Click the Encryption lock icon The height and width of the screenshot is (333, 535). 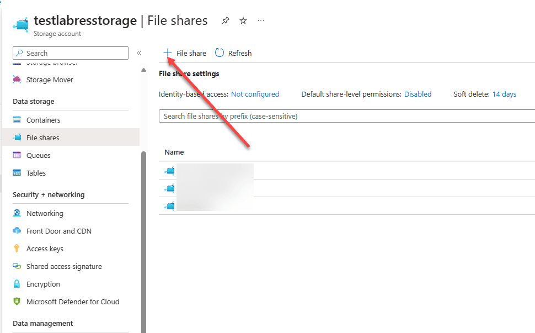[17, 284]
